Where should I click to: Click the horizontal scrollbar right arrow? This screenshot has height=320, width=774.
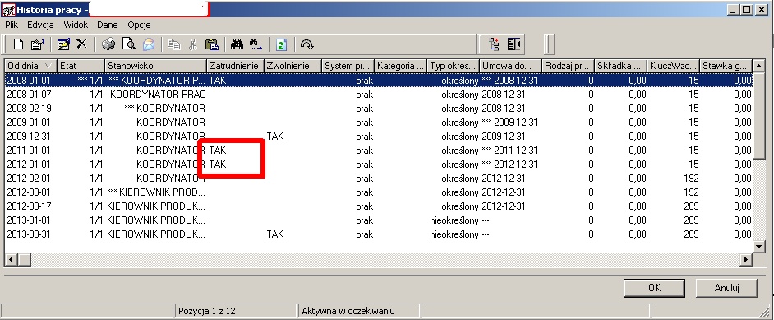(746, 259)
